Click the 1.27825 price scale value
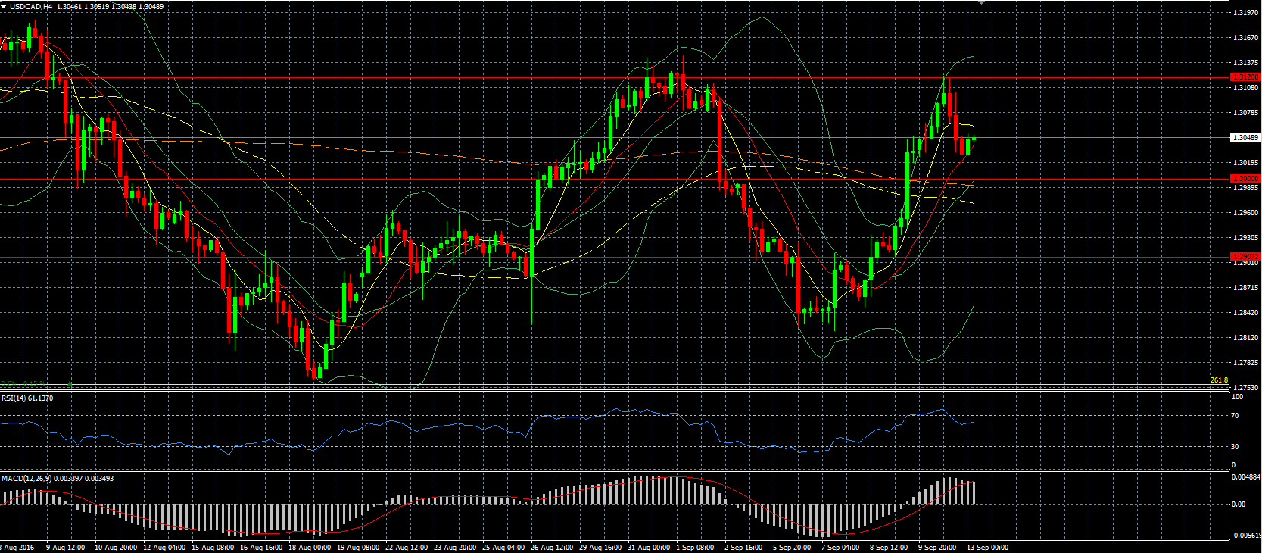Image resolution: width=1262 pixels, height=553 pixels. pyautogui.click(x=1245, y=363)
